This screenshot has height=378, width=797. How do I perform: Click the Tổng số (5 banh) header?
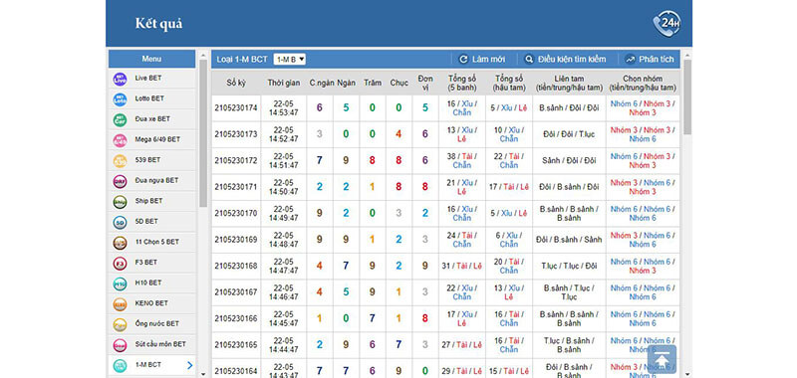[x=462, y=83]
